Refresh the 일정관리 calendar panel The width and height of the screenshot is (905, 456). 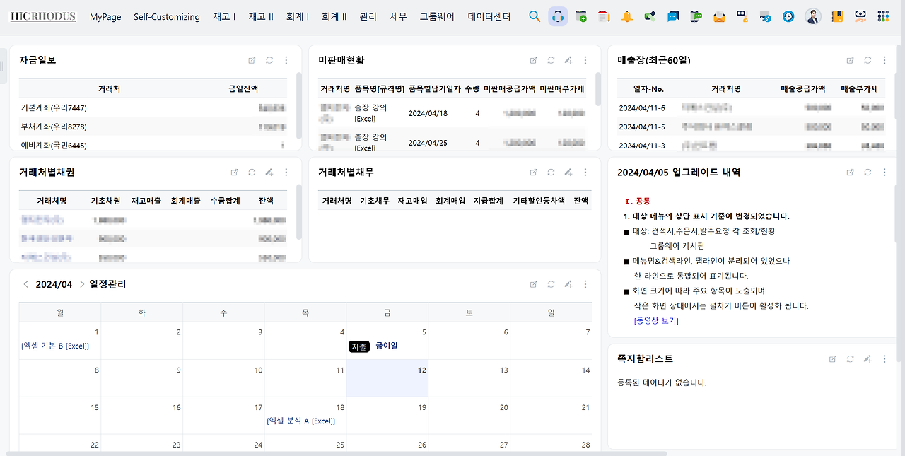pos(551,284)
